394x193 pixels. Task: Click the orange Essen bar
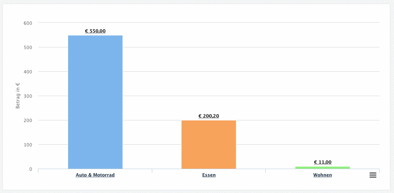[x=209, y=144]
